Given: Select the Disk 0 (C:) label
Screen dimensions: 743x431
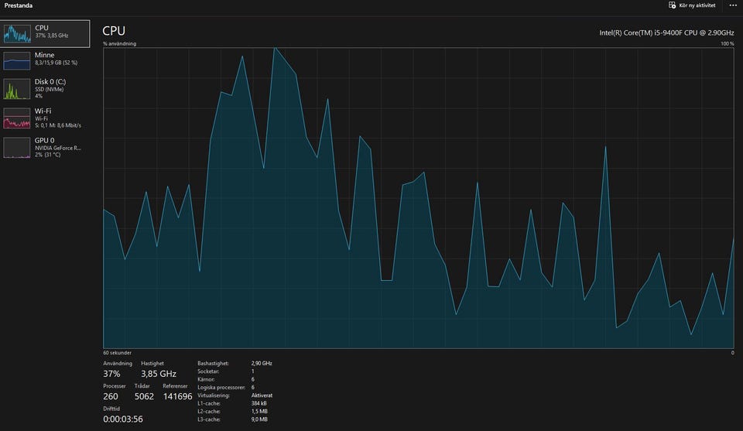Looking at the screenshot, I should [50, 81].
